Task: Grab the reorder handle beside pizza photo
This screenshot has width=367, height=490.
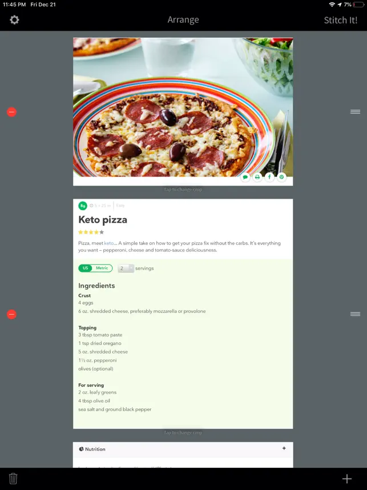Action: click(355, 111)
